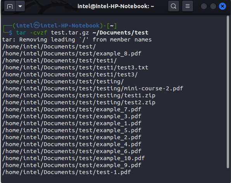Click the mini-course-2.pdf output line
This screenshot has width=231, height=183.
93,88
